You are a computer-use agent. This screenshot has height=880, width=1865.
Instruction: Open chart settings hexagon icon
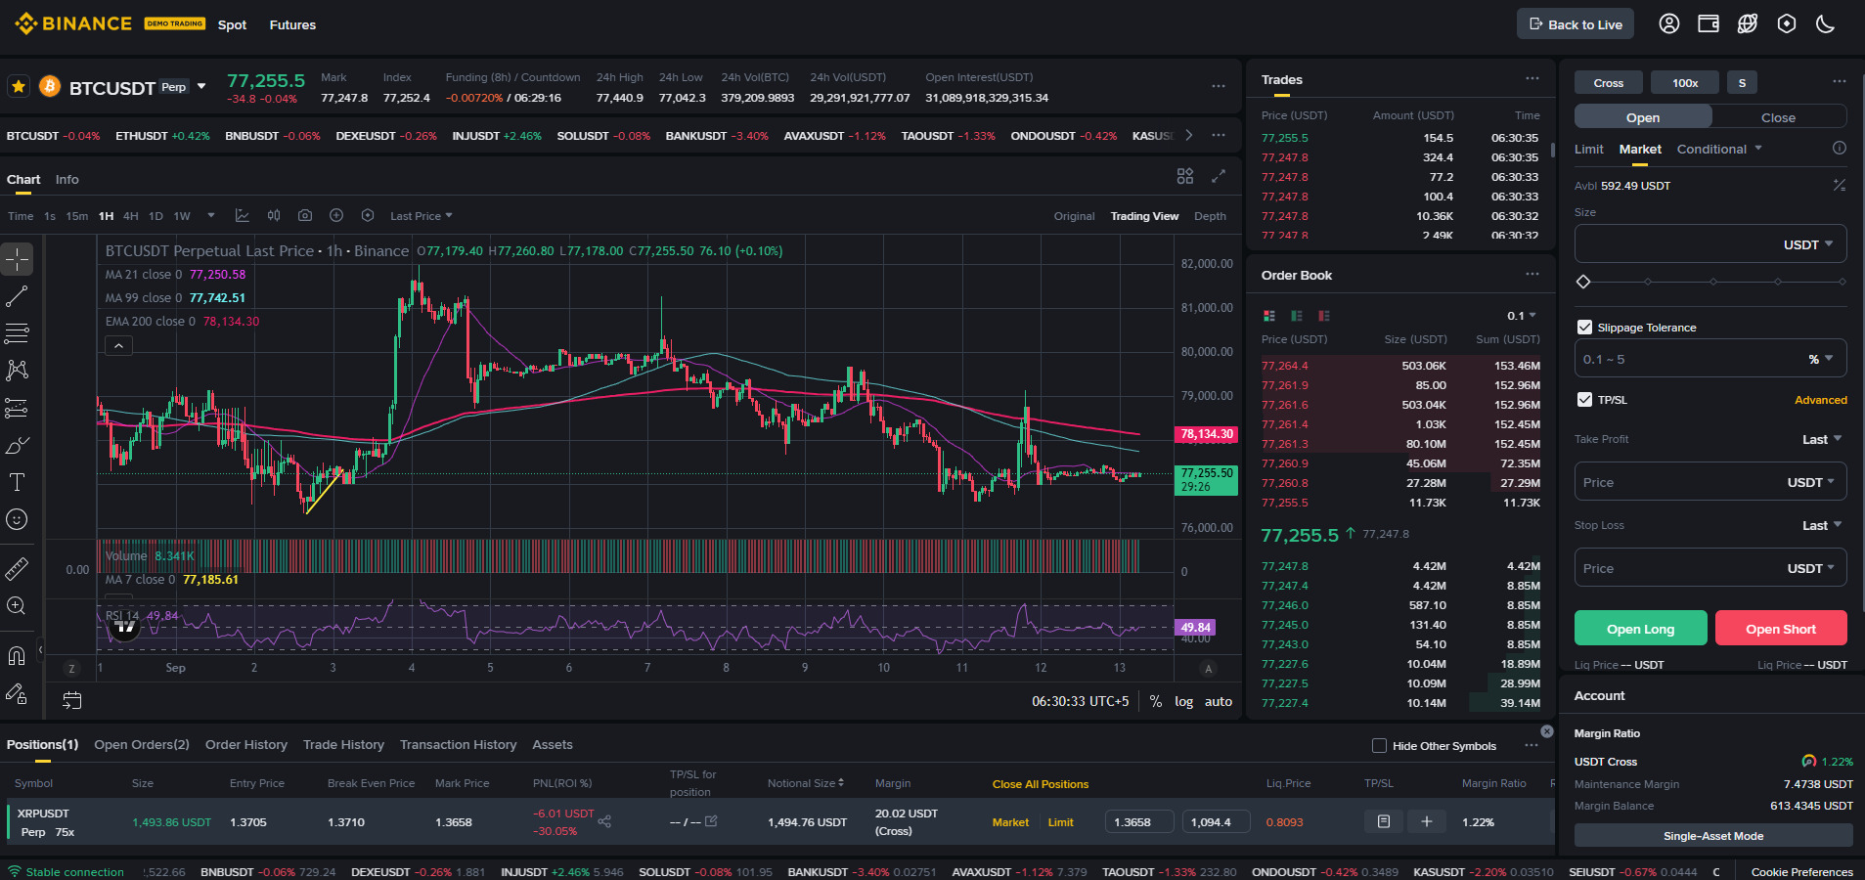[x=368, y=215]
